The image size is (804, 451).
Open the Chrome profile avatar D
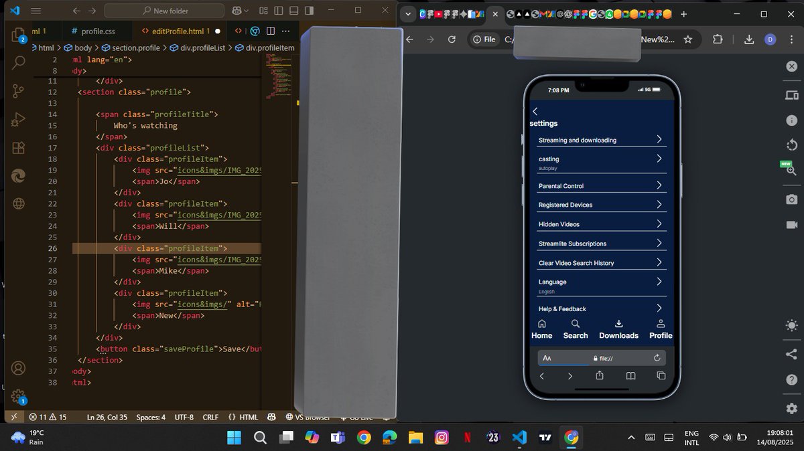pyautogui.click(x=770, y=39)
